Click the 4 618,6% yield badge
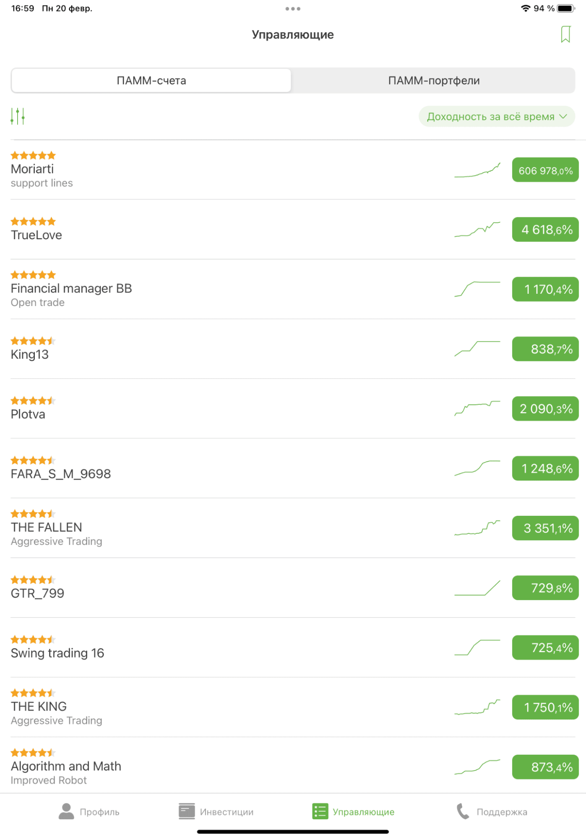This screenshot has width=586, height=839. 545,230
